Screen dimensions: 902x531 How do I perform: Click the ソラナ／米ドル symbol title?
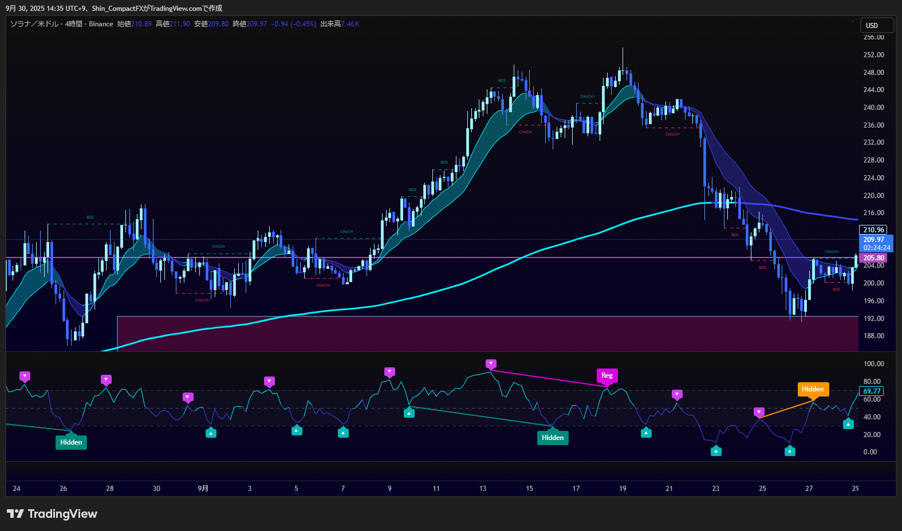[x=34, y=24]
